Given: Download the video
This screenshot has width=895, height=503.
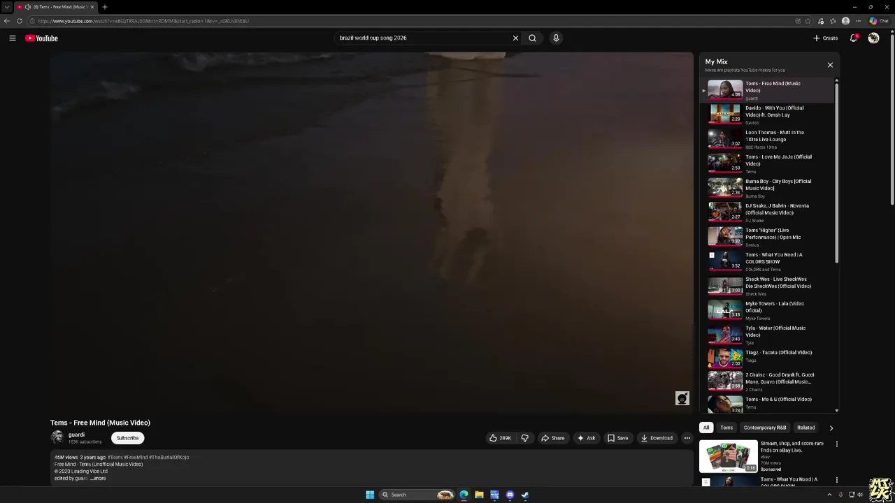Looking at the screenshot, I should [x=657, y=438].
